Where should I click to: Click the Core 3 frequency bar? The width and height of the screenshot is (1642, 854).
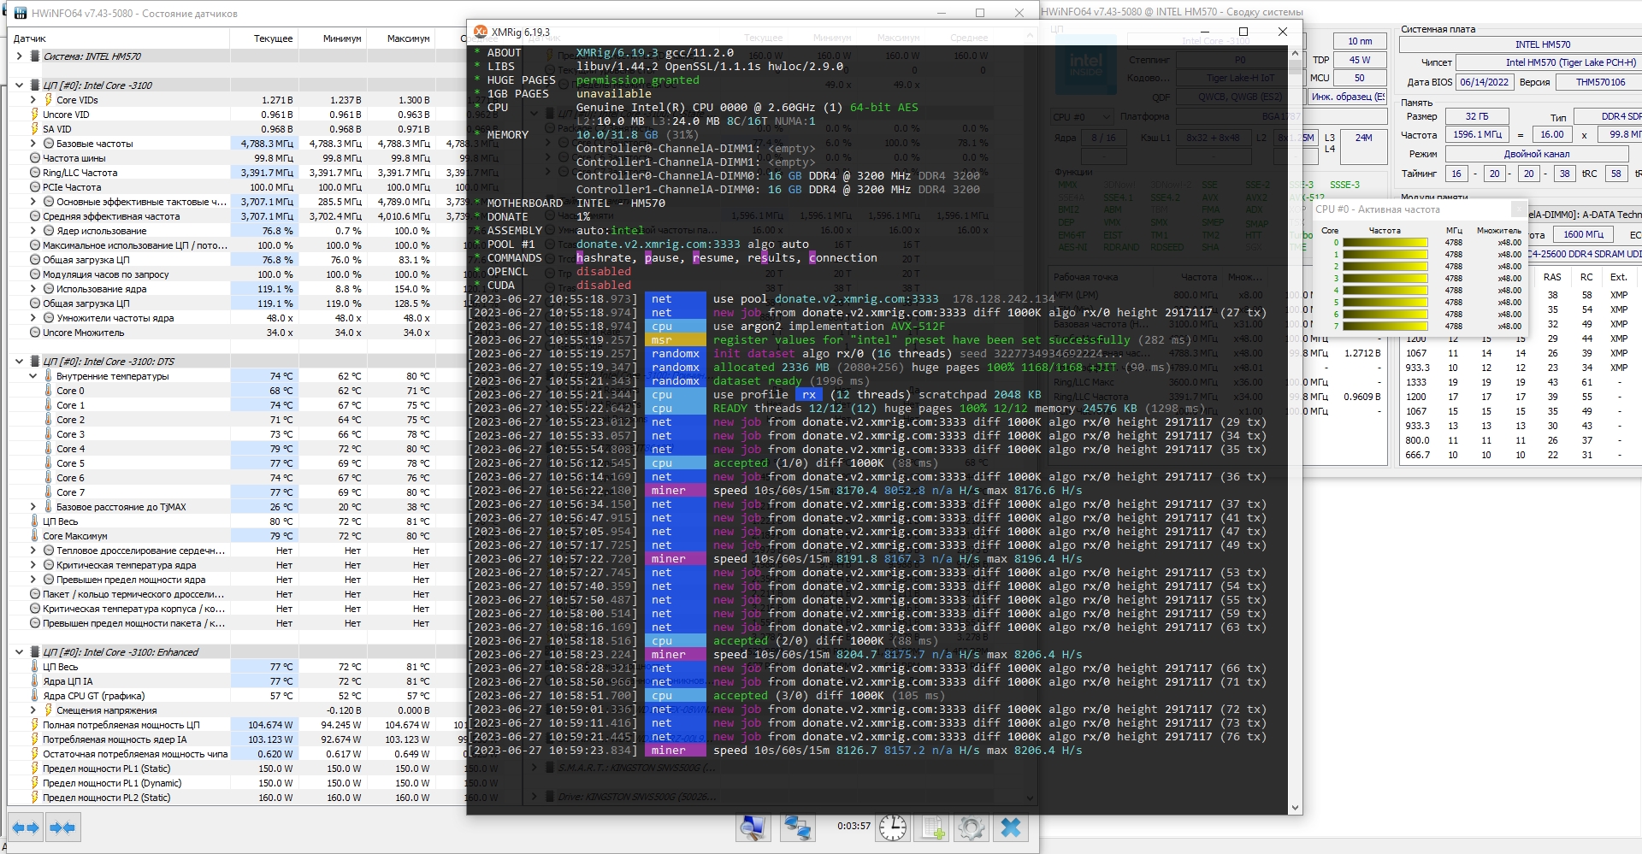1385,279
